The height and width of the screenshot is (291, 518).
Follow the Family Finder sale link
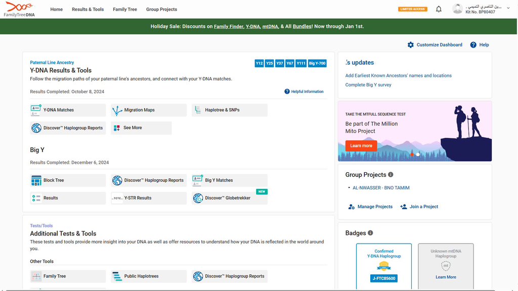(x=229, y=26)
